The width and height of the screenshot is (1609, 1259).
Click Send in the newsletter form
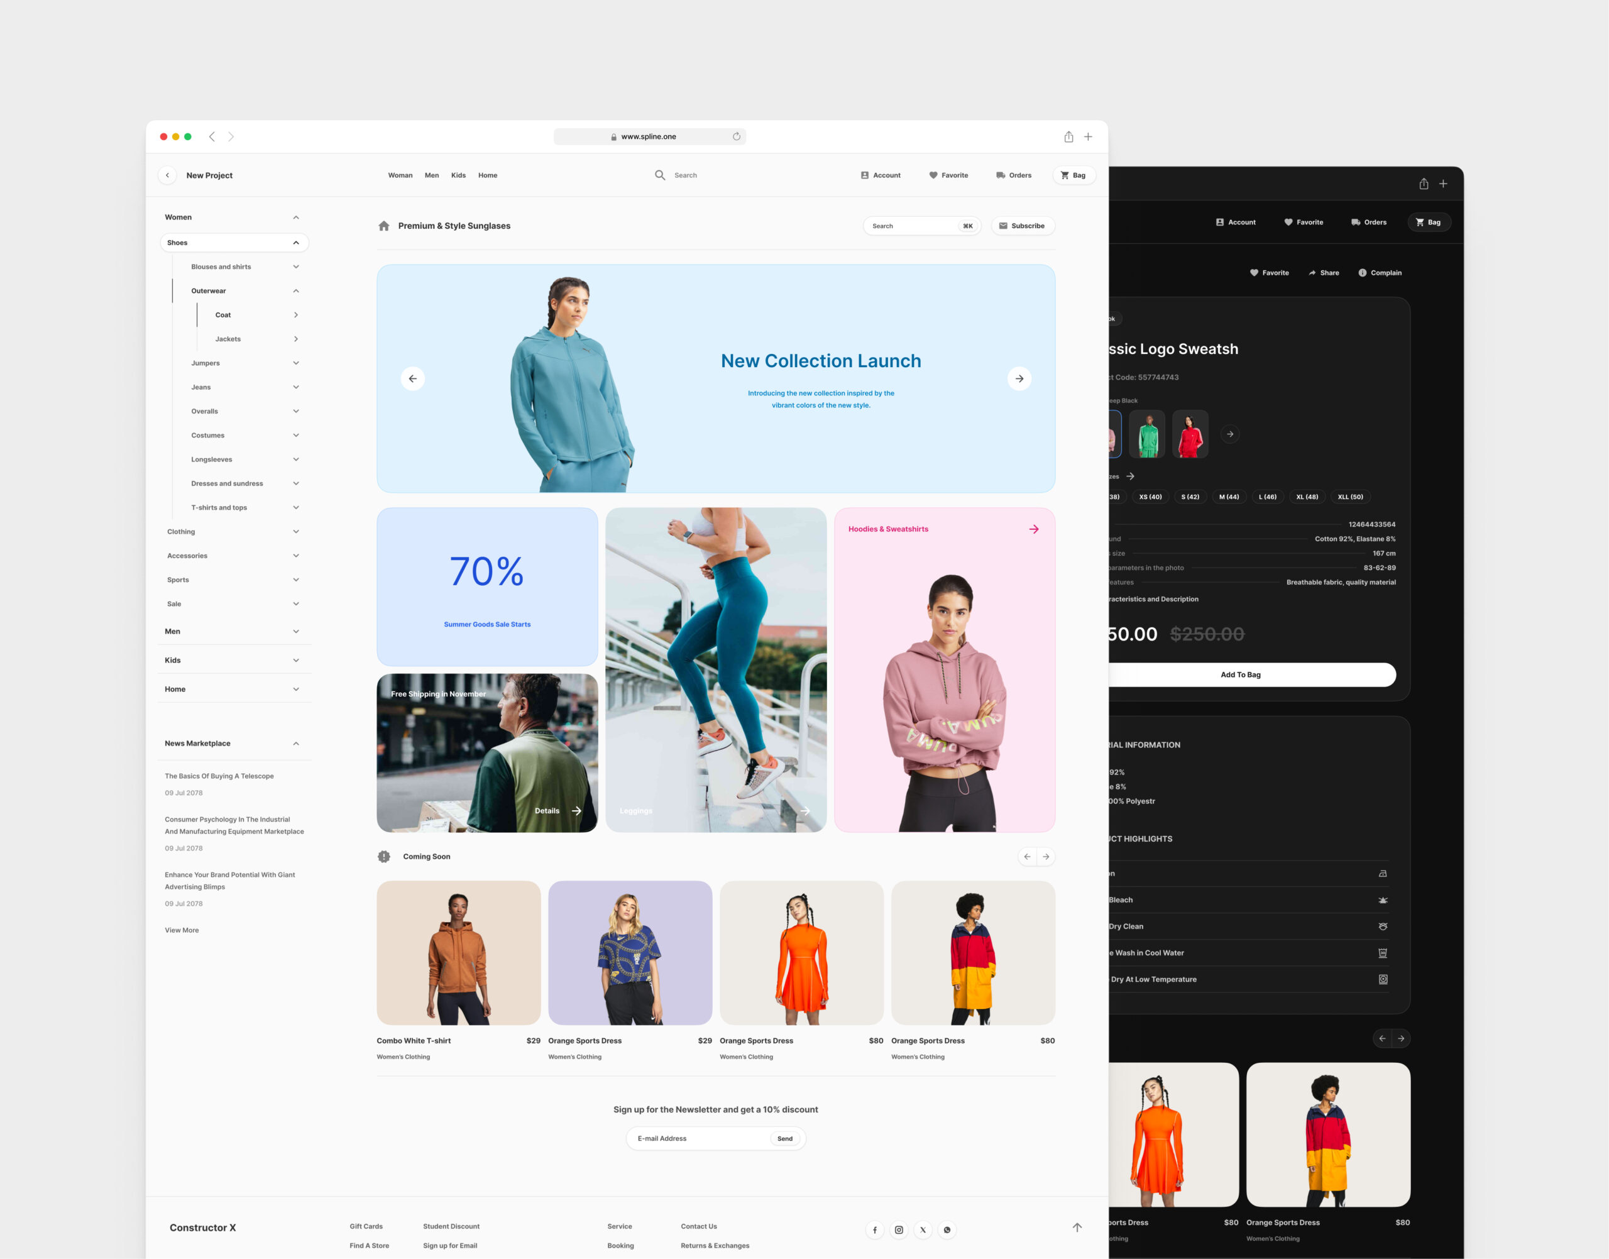(x=785, y=1139)
